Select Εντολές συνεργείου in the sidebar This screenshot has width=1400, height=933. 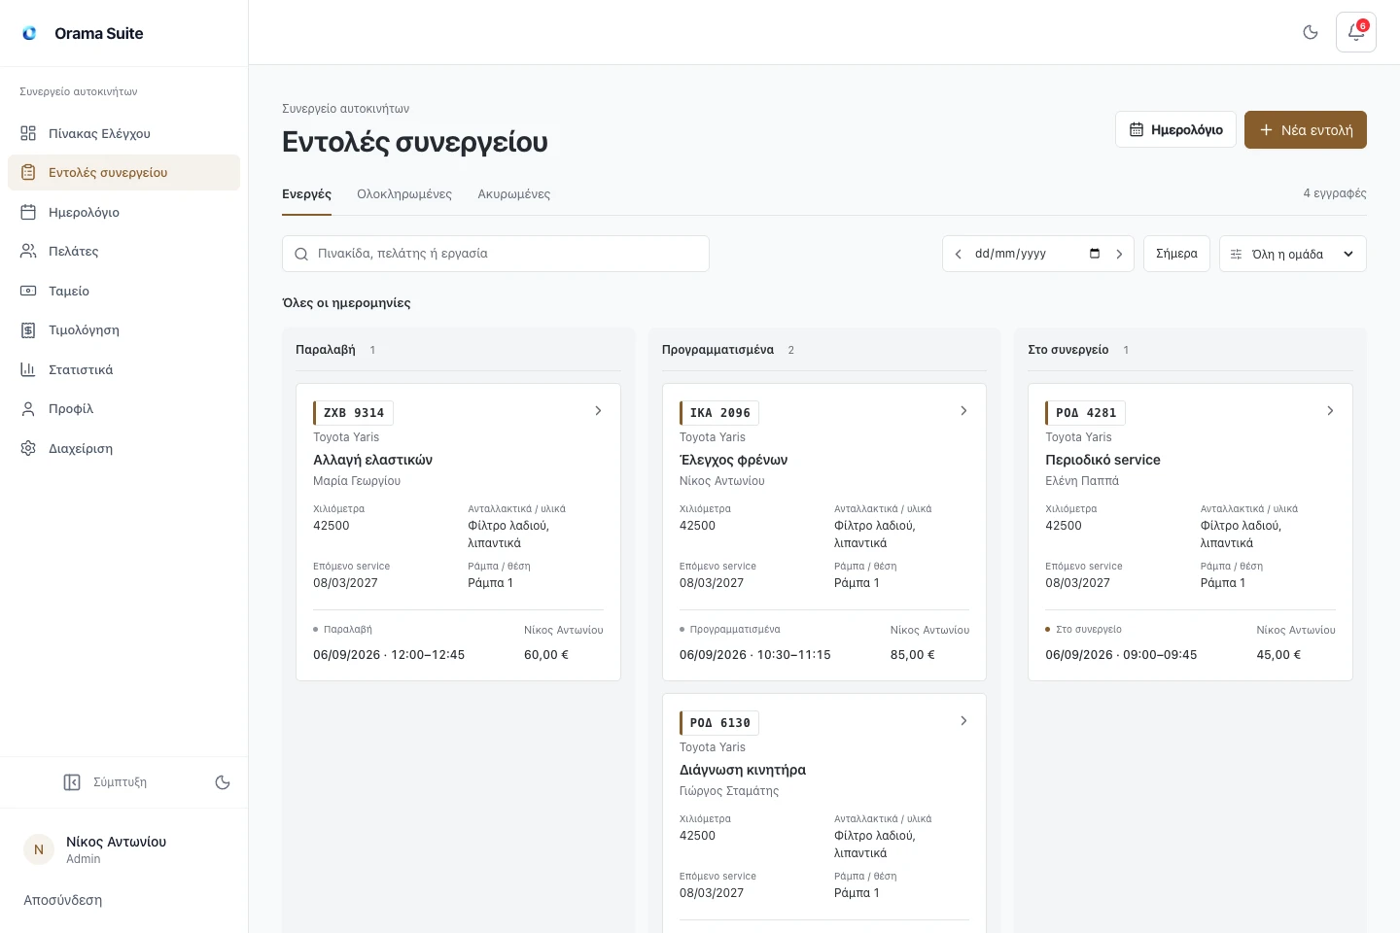click(123, 172)
